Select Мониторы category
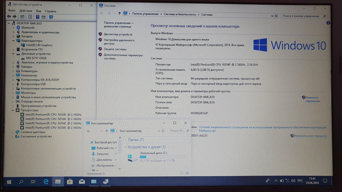342x192 pixels. pos(28,93)
